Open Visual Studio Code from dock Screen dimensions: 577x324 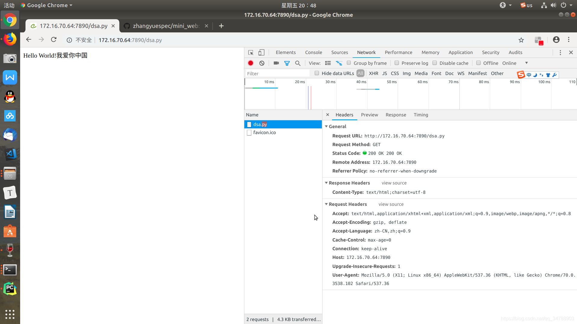(x=10, y=154)
